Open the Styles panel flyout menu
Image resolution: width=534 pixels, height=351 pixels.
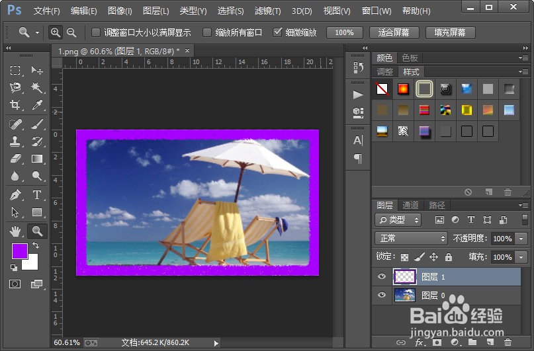click(523, 72)
